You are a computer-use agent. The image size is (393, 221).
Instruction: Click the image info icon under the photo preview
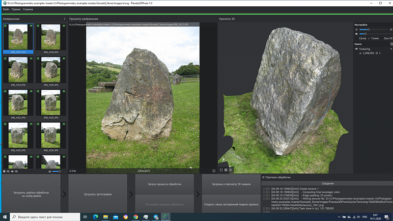214,171
